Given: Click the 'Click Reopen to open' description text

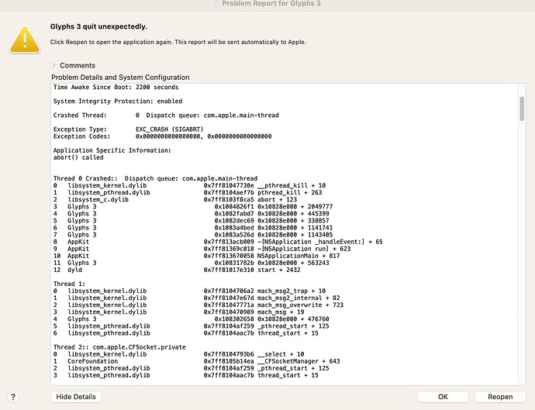Looking at the screenshot, I should point(178,42).
